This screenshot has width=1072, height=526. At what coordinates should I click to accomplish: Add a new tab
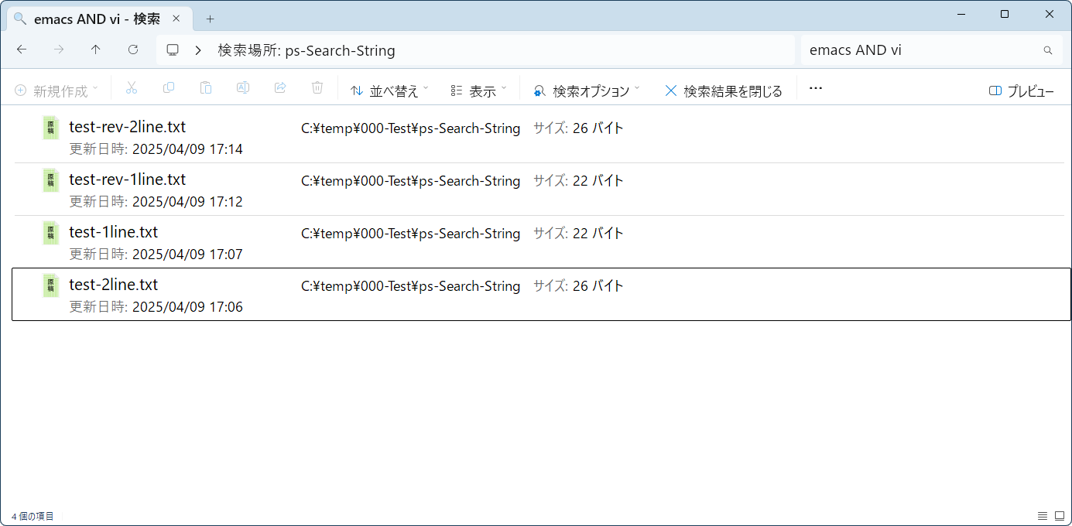(x=210, y=19)
